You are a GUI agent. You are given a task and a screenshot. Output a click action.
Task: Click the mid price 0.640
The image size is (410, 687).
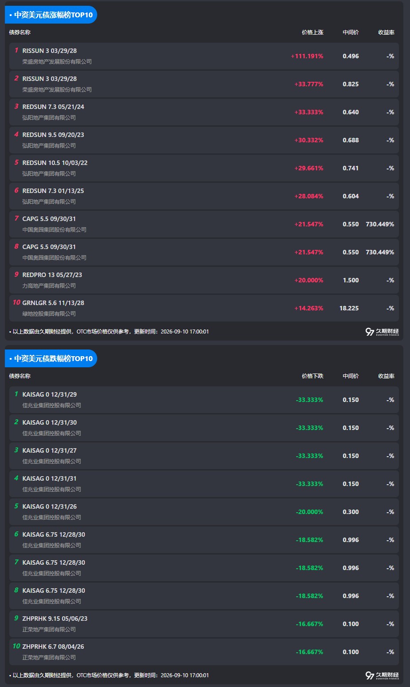[x=351, y=112]
